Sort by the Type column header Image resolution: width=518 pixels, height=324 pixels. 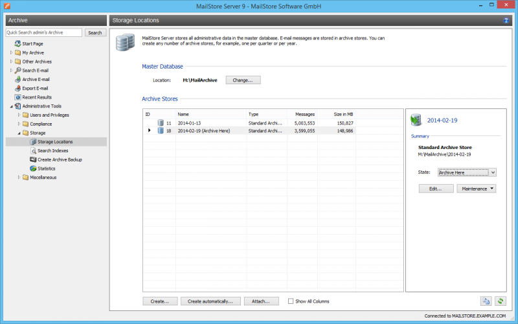point(266,114)
